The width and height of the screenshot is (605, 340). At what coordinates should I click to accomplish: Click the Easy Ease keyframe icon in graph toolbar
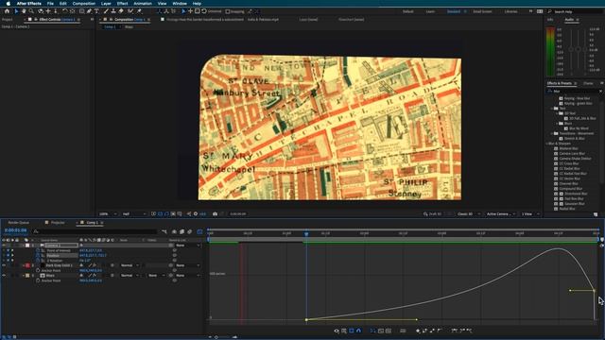455,331
